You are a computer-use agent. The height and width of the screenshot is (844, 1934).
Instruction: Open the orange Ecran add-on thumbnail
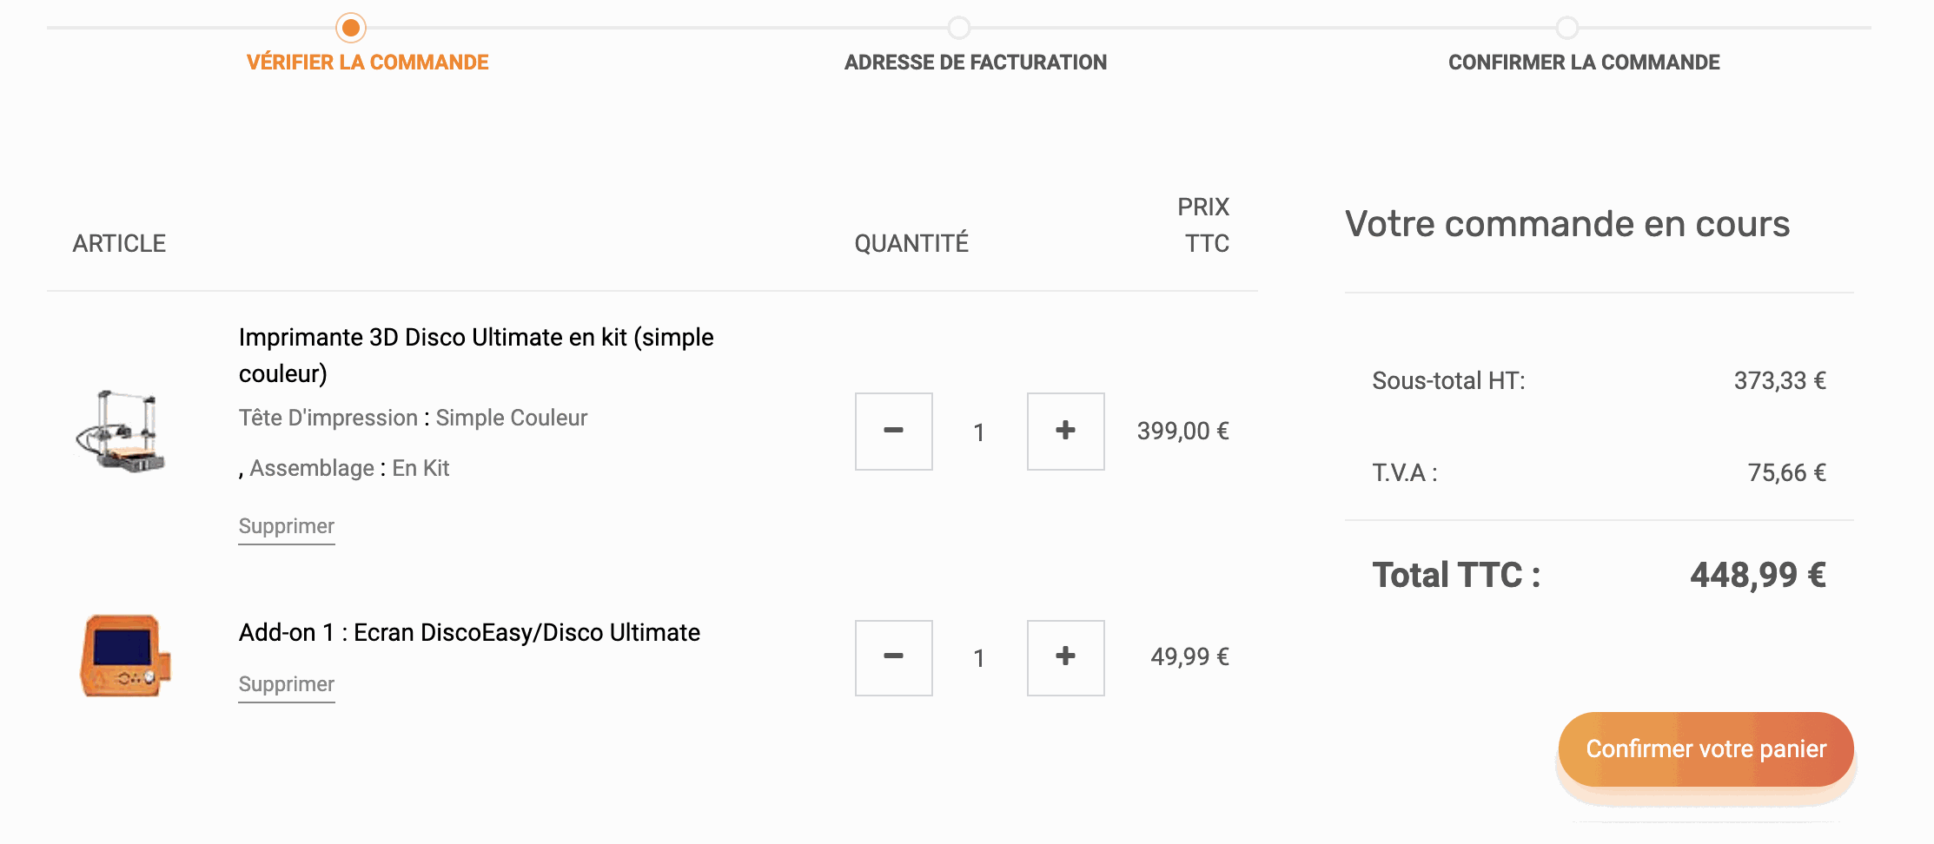[126, 656]
